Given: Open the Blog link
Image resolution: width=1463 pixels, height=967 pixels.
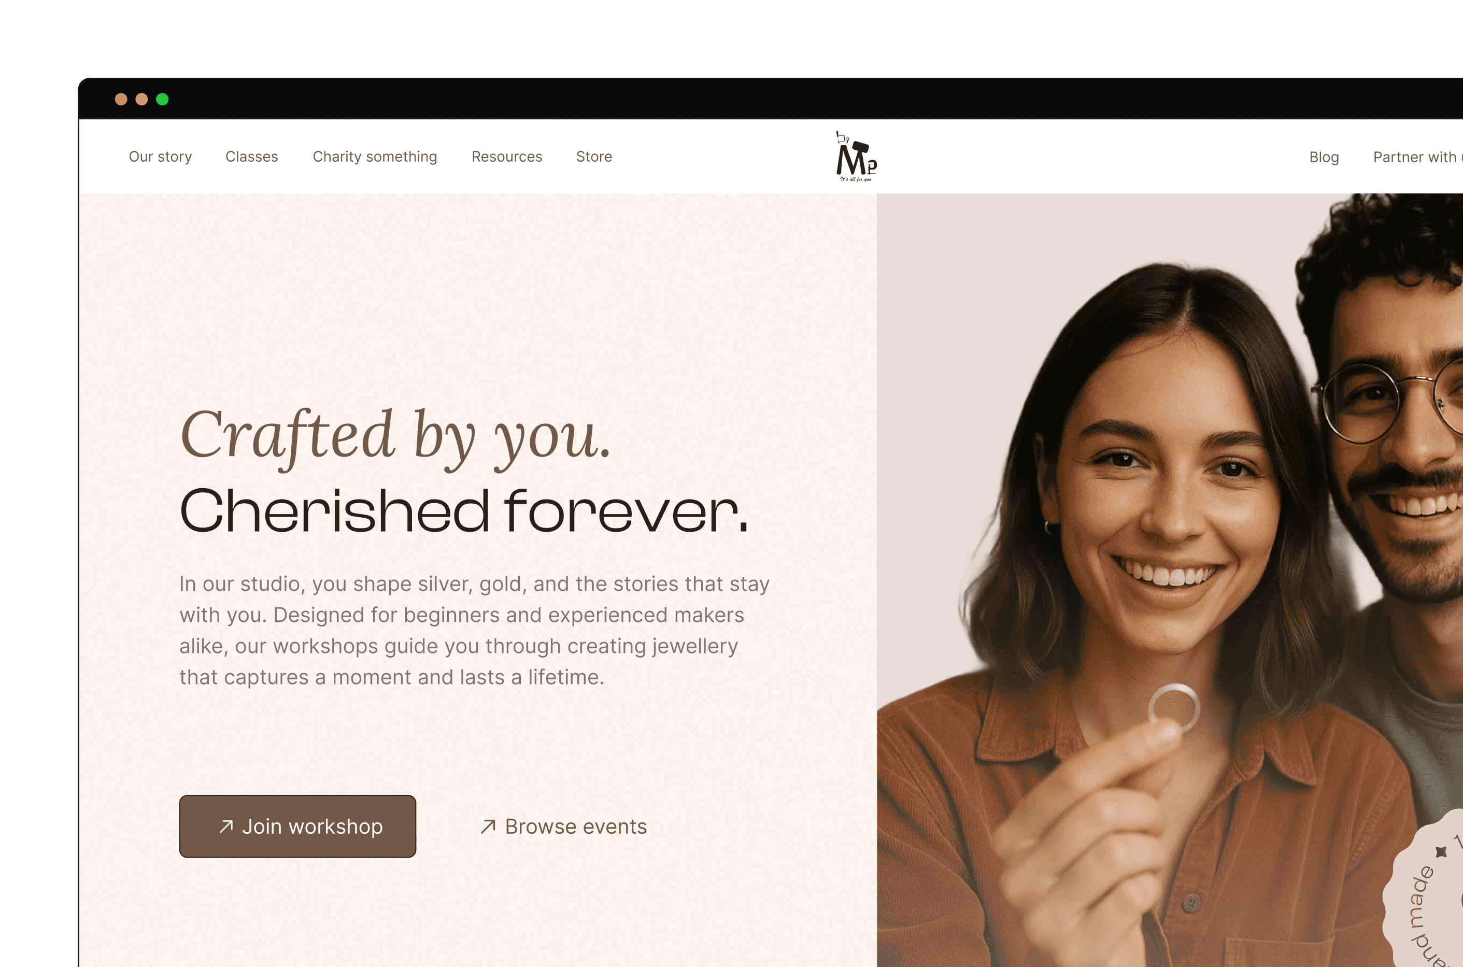Looking at the screenshot, I should (1324, 157).
